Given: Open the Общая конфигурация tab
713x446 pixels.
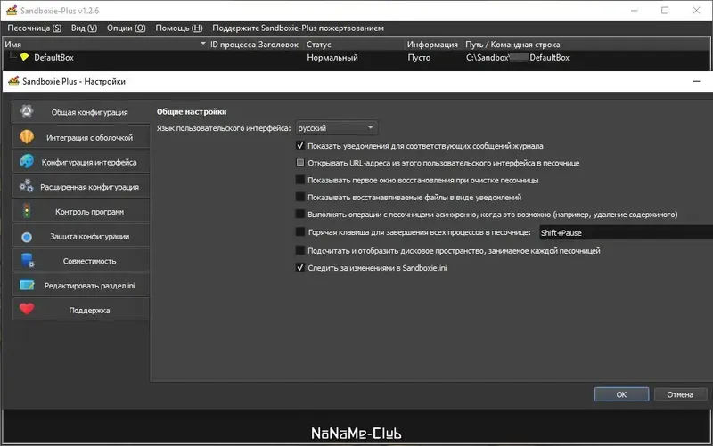Looking at the screenshot, I should 81,112.
